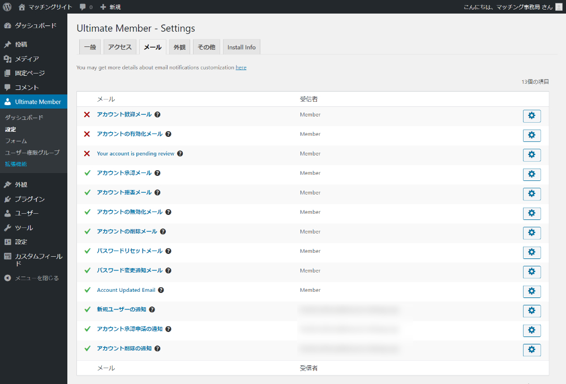Open gear settings for パスワード変更通知メール

[x=531, y=271]
